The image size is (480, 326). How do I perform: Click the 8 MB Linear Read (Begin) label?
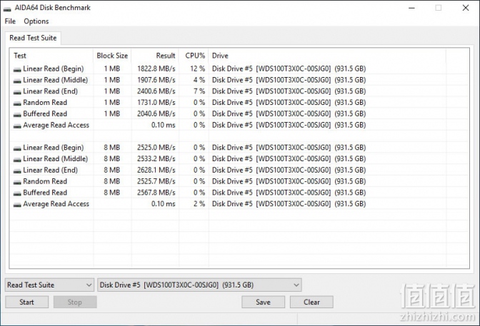click(x=54, y=148)
